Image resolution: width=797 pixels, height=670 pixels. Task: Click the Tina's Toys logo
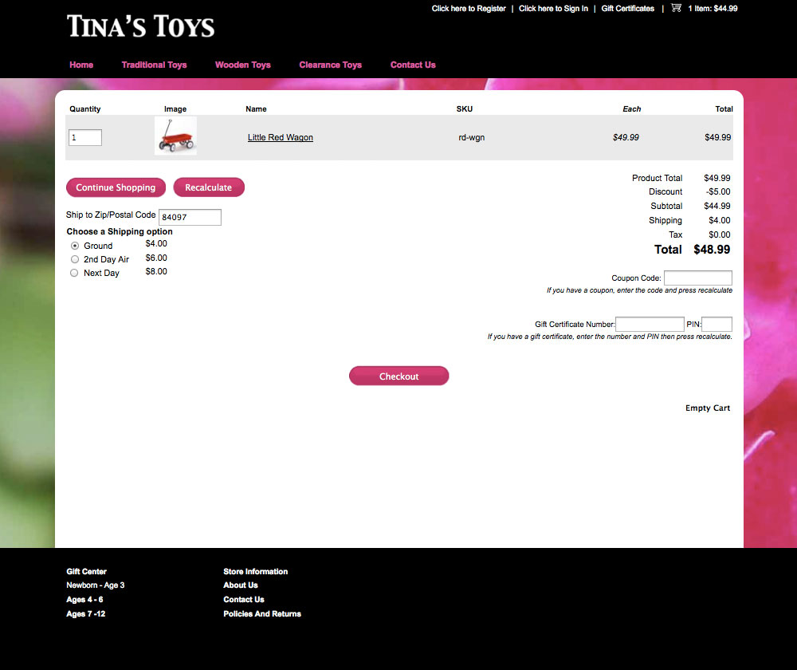[x=141, y=26]
